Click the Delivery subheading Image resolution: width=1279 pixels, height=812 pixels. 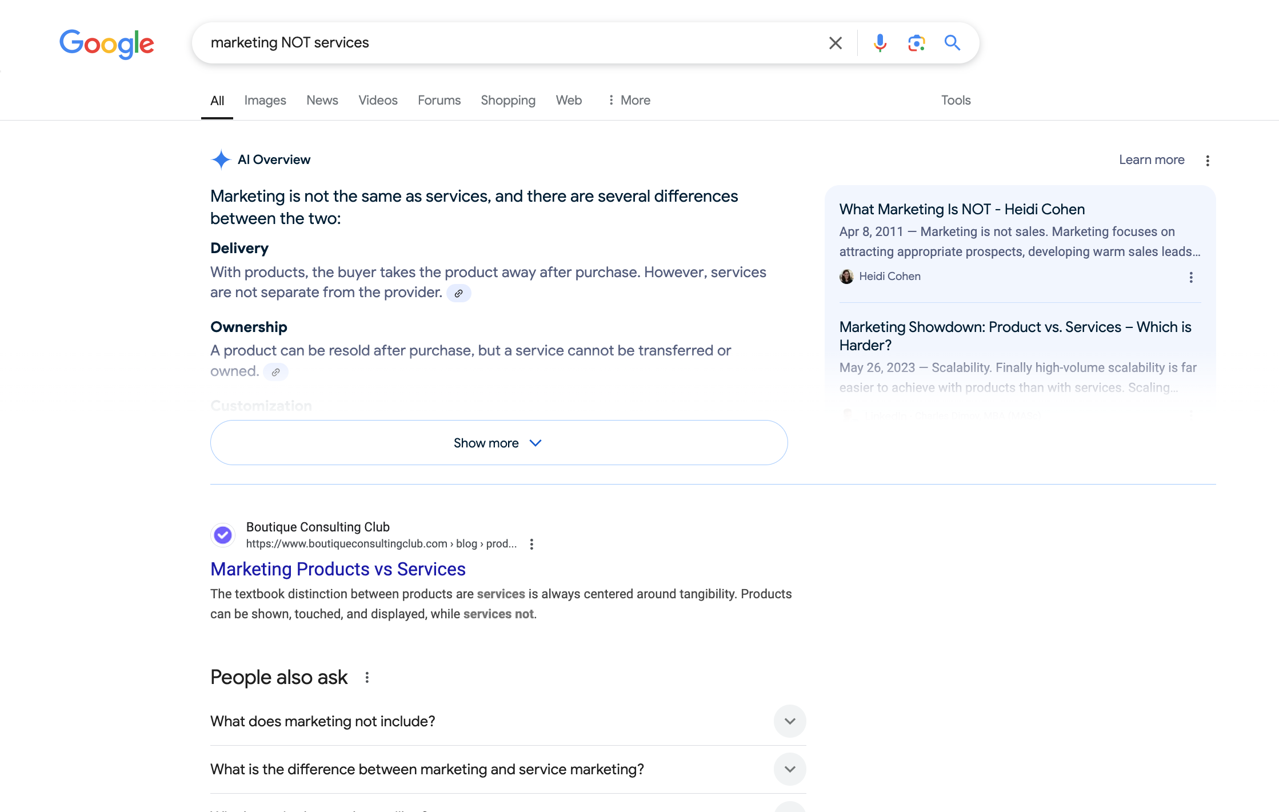pyautogui.click(x=239, y=248)
